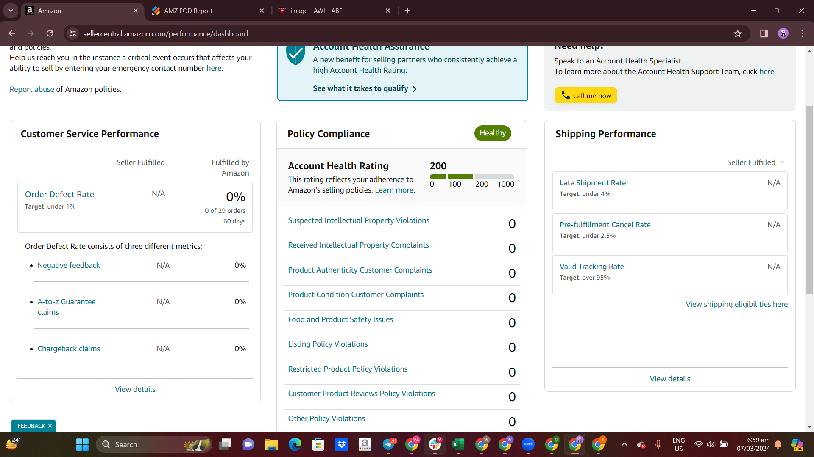Open the Chargeback claims link

pyautogui.click(x=69, y=349)
